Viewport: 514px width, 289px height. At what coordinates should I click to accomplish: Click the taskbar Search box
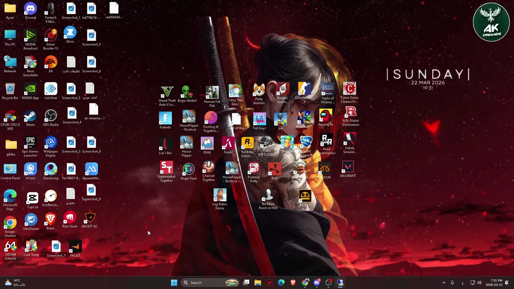210,283
